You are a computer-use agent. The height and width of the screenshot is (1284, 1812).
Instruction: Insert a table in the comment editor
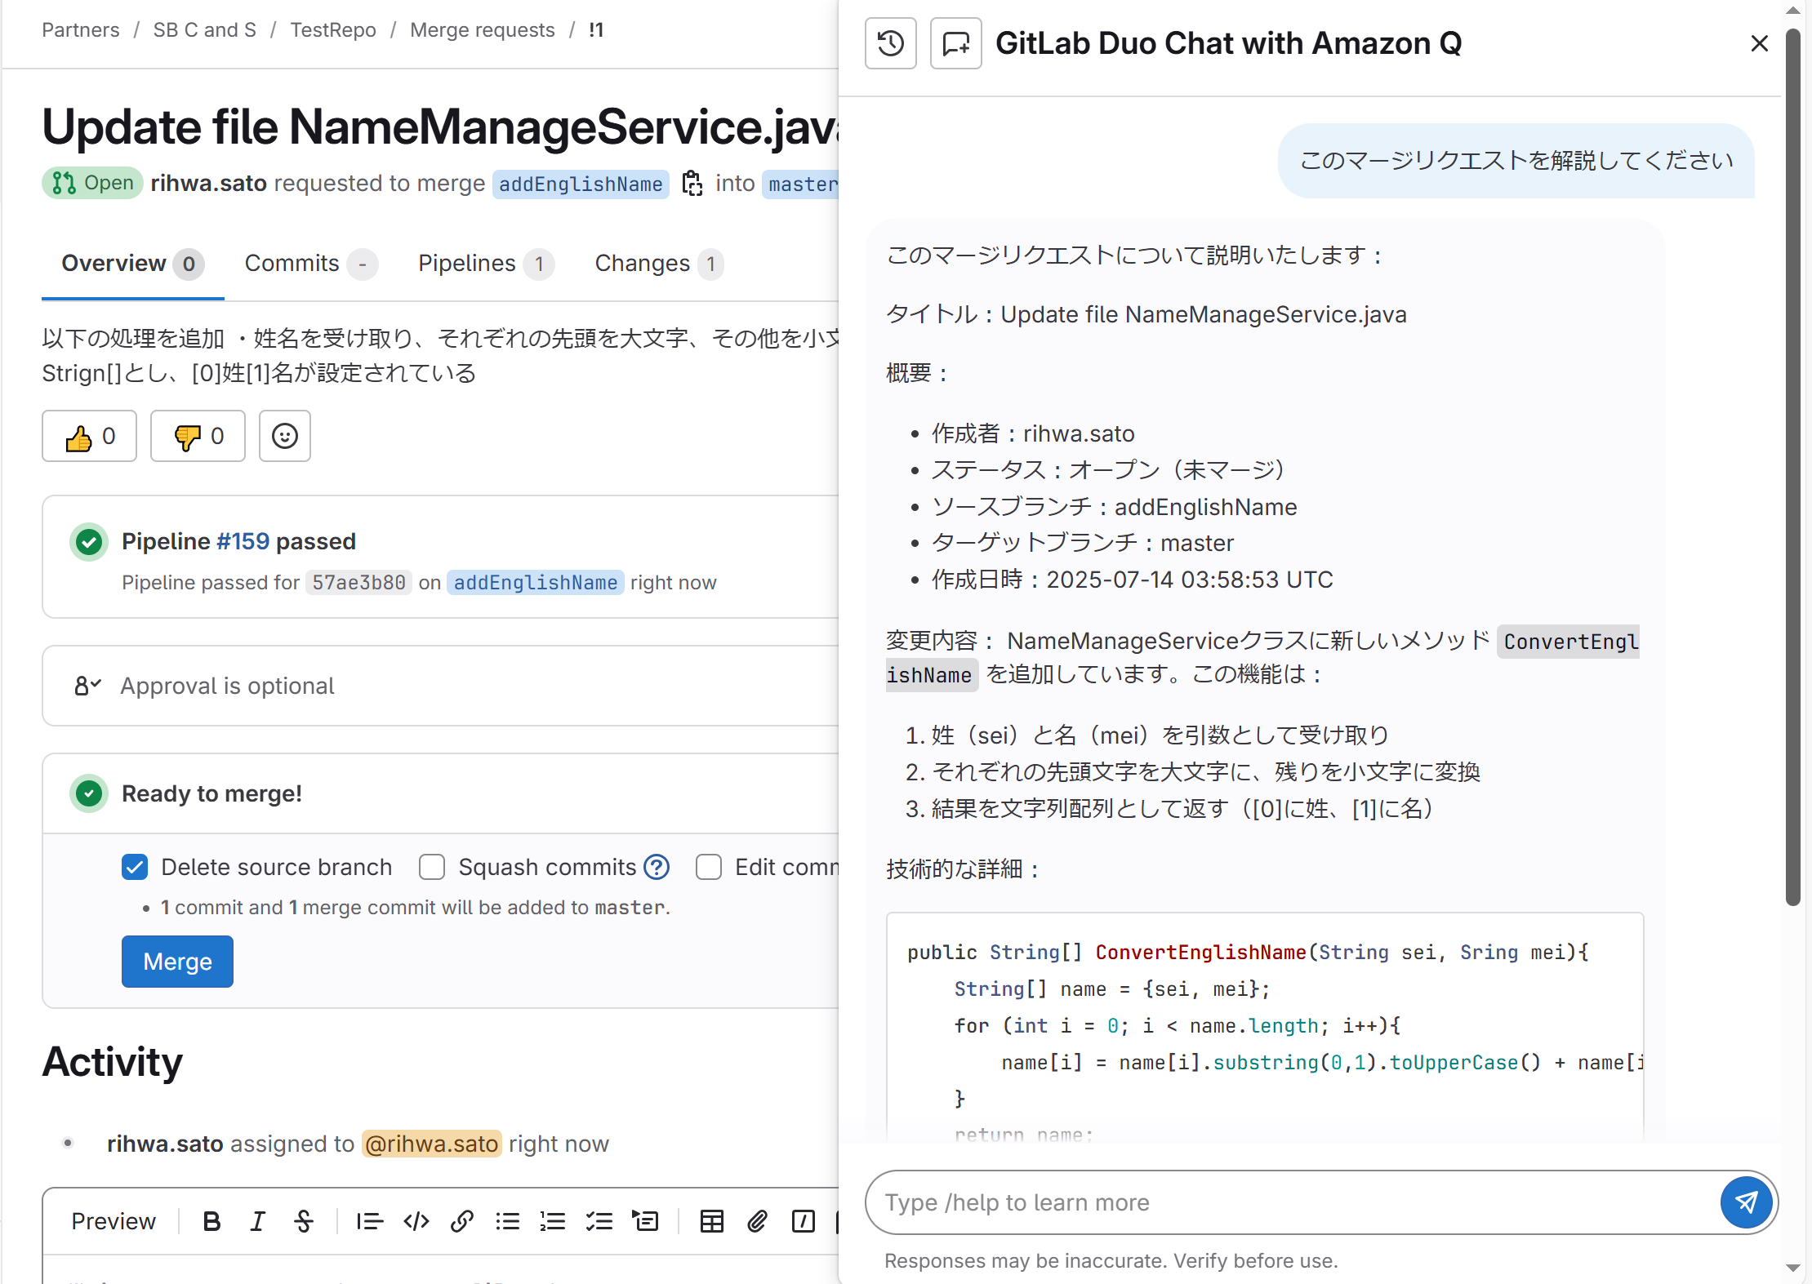(x=711, y=1221)
